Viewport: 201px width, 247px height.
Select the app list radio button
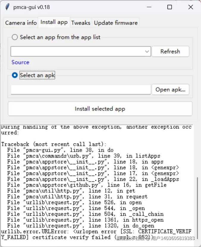15,37
